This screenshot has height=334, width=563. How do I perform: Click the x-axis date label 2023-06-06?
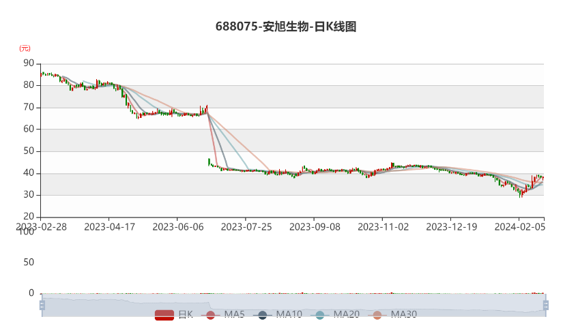(177, 227)
